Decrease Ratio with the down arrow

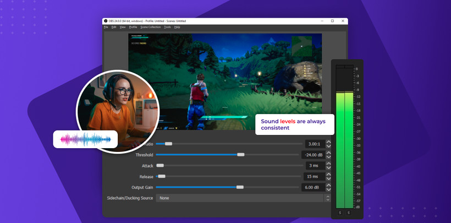328,146
